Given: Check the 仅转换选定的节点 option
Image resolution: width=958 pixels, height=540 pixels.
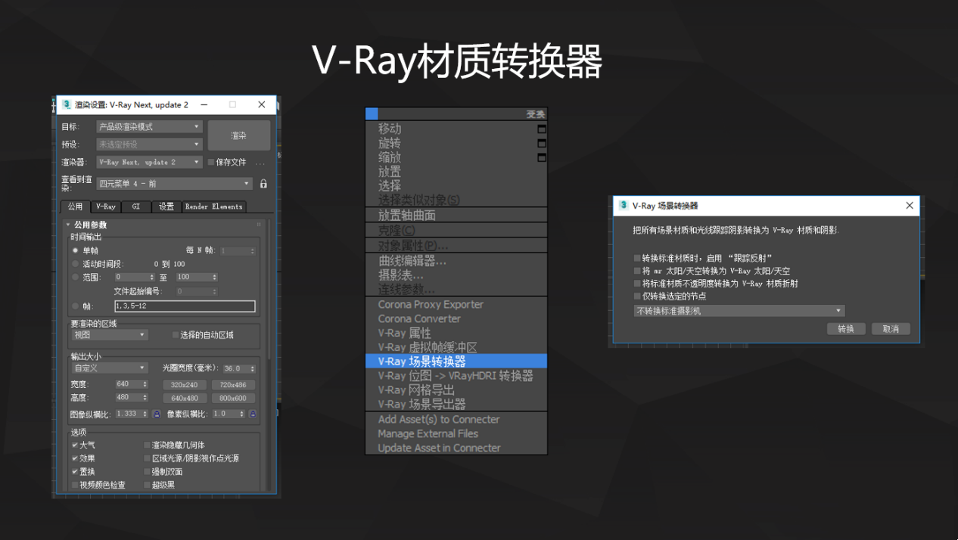Looking at the screenshot, I should tap(637, 296).
